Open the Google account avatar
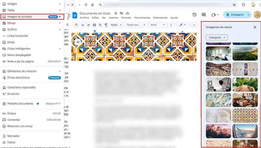This screenshot has width=261, height=148. tap(257, 15)
